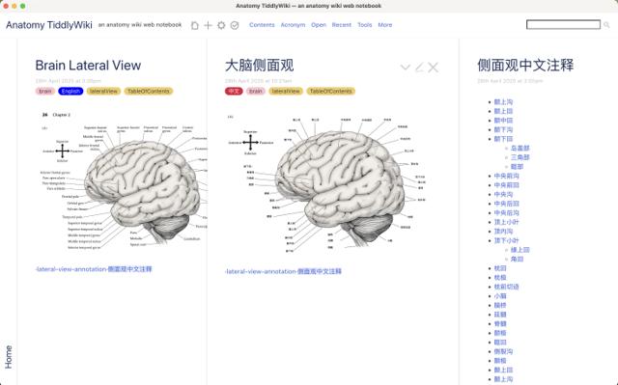
Task: Click the new journal page icon in toolbar
Action: coord(195,25)
